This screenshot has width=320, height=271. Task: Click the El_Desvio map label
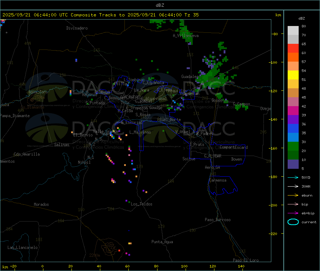click(83, 135)
